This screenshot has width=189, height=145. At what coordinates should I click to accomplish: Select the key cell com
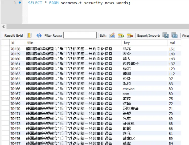tap(145, 94)
